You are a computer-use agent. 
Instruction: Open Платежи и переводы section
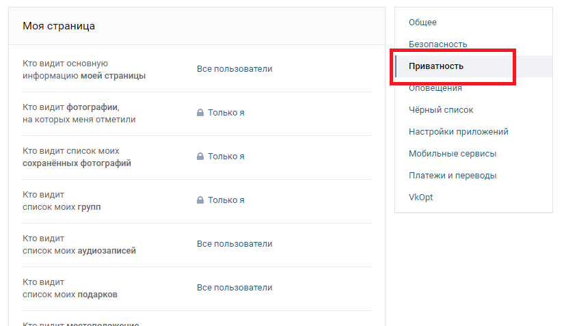tap(453, 176)
